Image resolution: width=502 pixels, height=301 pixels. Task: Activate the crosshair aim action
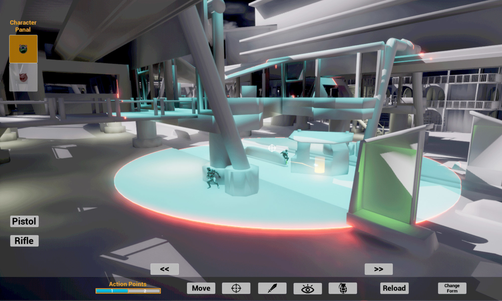(236, 288)
